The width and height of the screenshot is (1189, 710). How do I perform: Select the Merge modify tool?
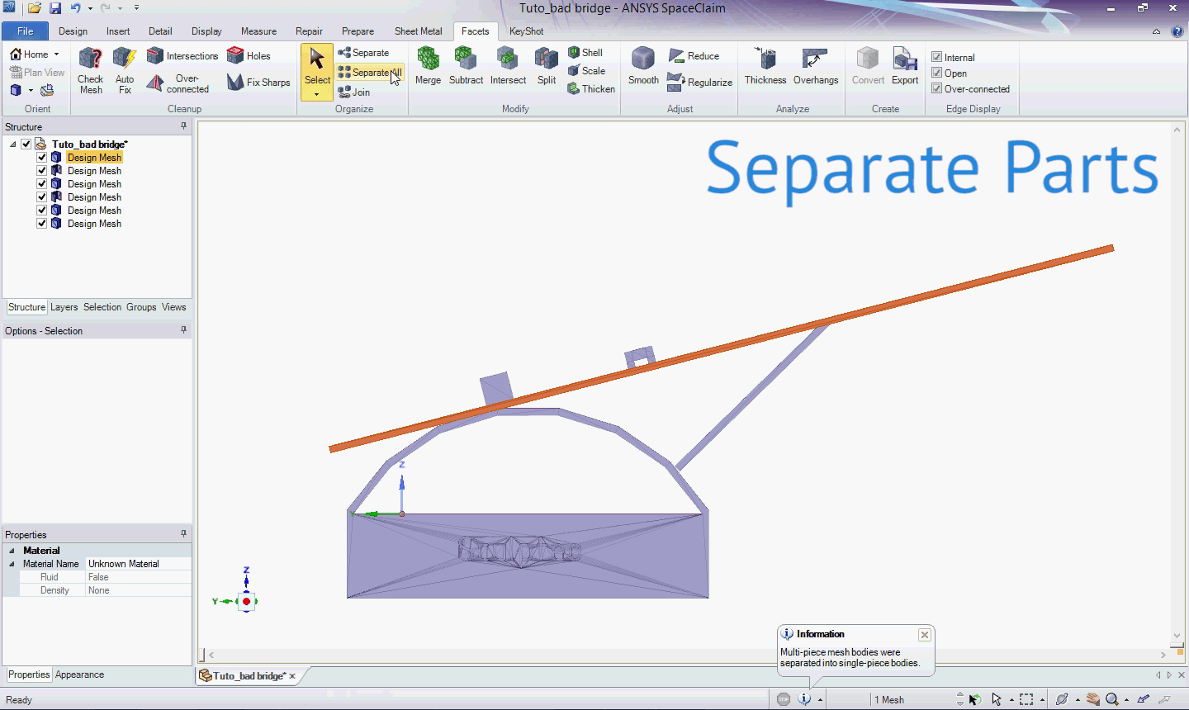428,66
